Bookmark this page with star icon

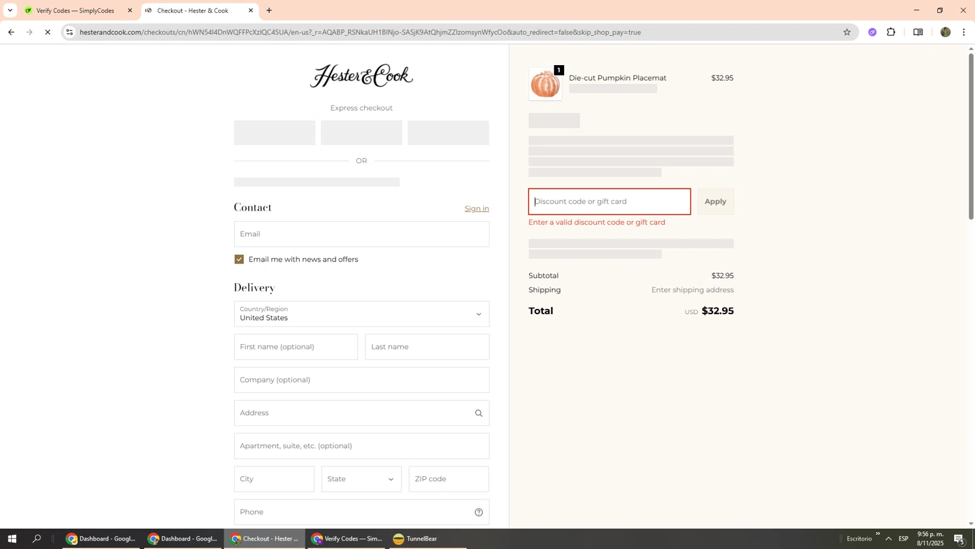[x=846, y=32]
